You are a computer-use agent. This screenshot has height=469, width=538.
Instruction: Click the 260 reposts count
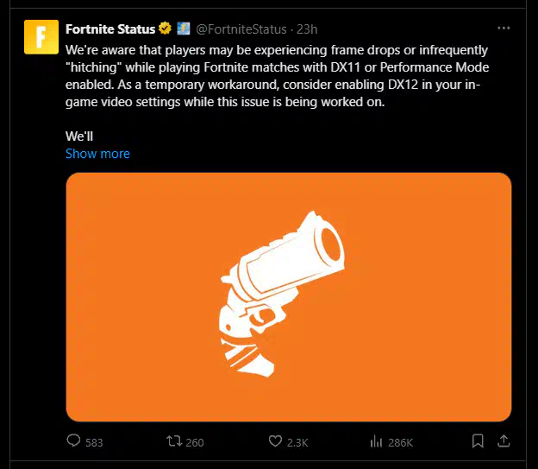point(195,442)
